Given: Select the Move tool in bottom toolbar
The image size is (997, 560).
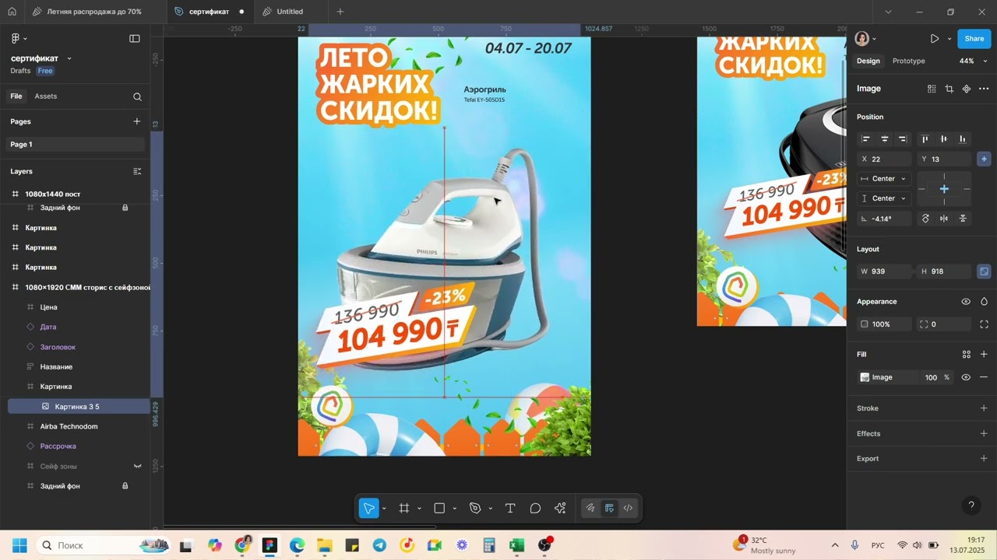Looking at the screenshot, I should [368, 508].
